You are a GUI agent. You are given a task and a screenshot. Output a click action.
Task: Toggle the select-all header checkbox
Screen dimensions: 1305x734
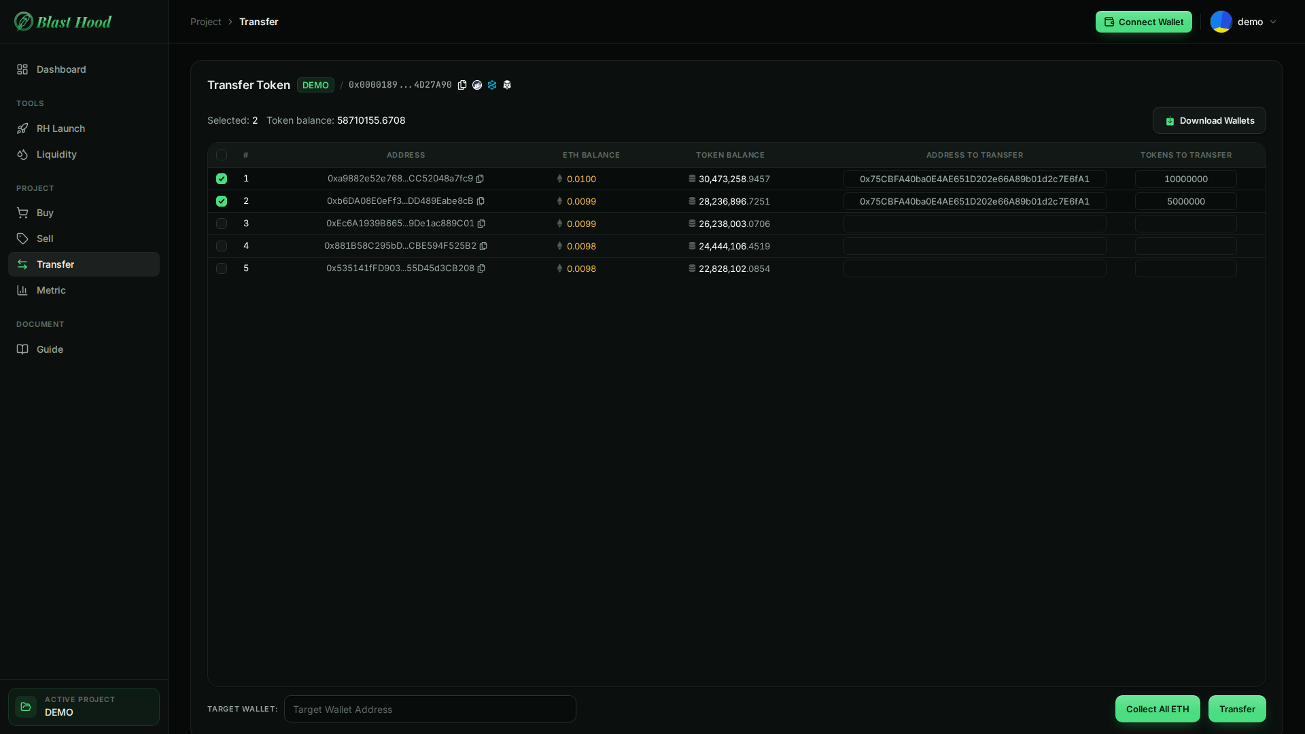(x=222, y=155)
